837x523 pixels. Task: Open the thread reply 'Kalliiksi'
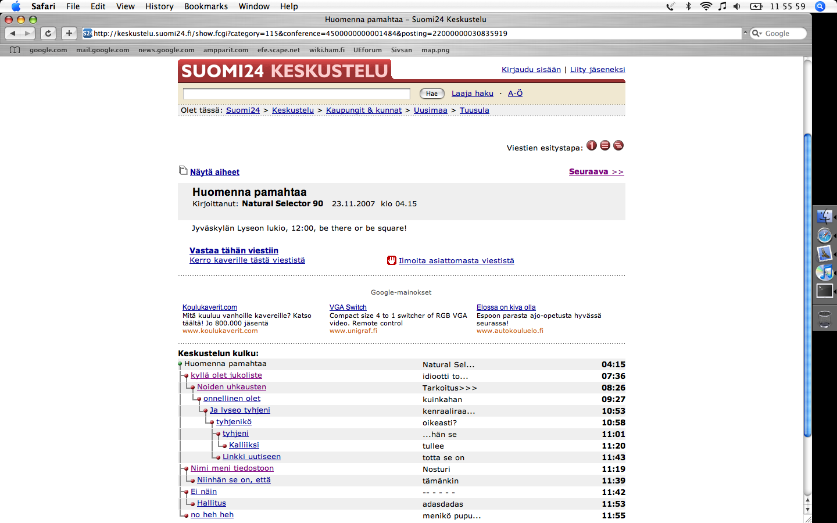pos(244,445)
